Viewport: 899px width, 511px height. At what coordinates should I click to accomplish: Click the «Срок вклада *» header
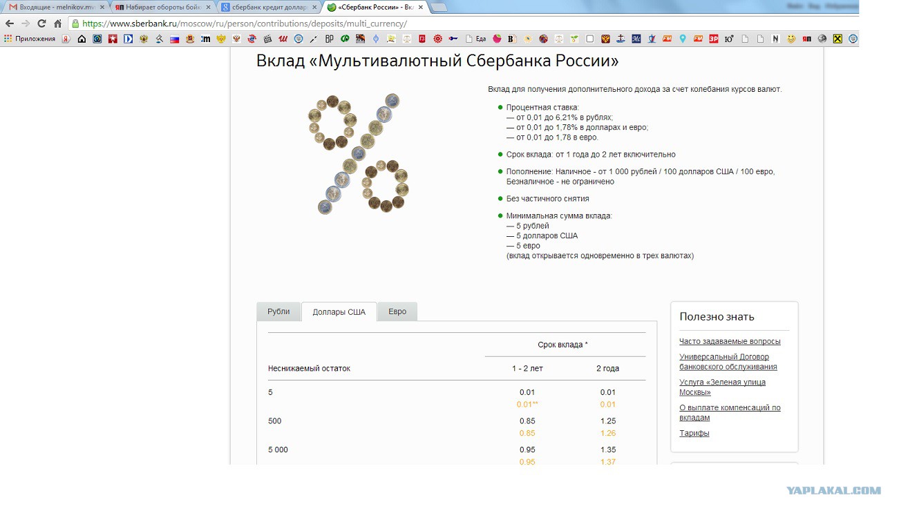click(x=563, y=345)
